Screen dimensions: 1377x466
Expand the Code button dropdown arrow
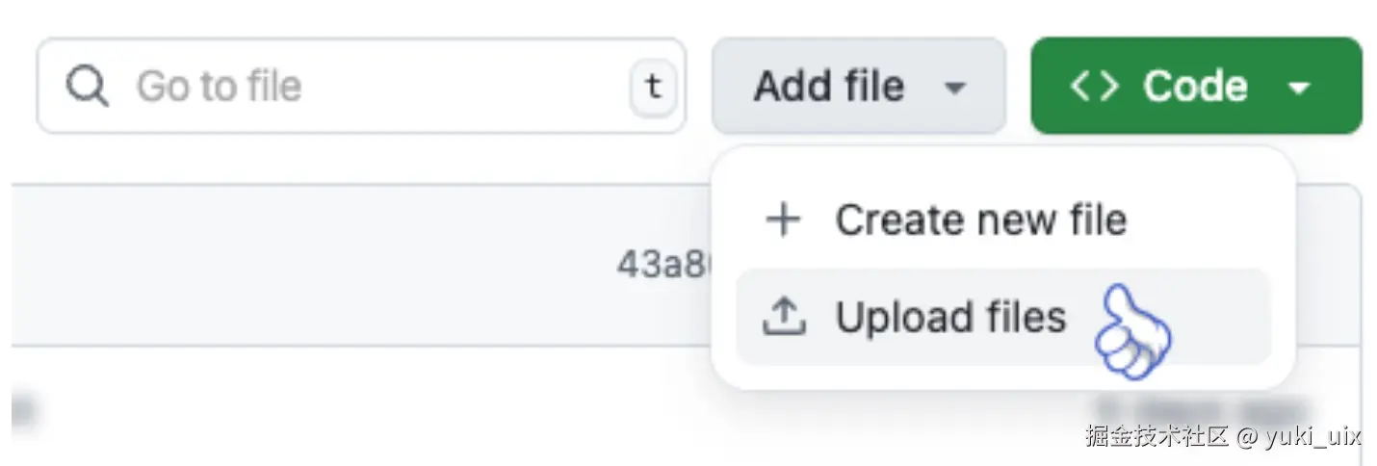1298,88
